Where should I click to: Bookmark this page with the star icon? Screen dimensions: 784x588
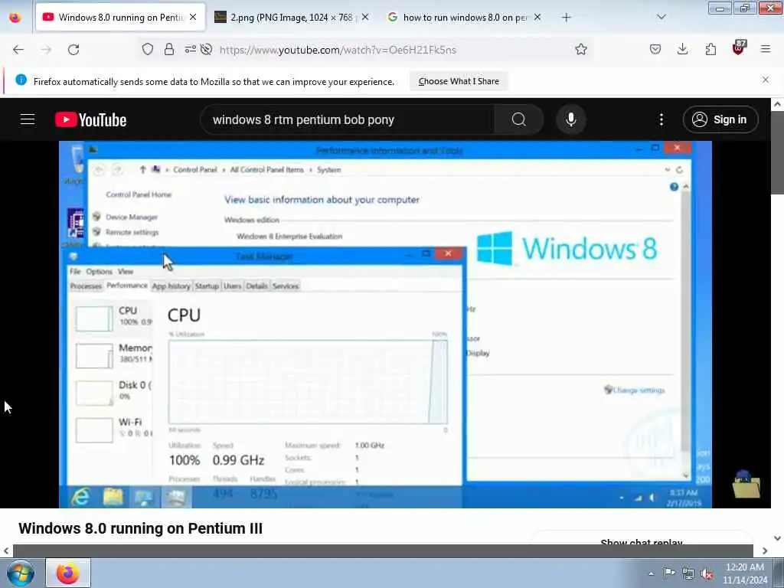coord(580,49)
